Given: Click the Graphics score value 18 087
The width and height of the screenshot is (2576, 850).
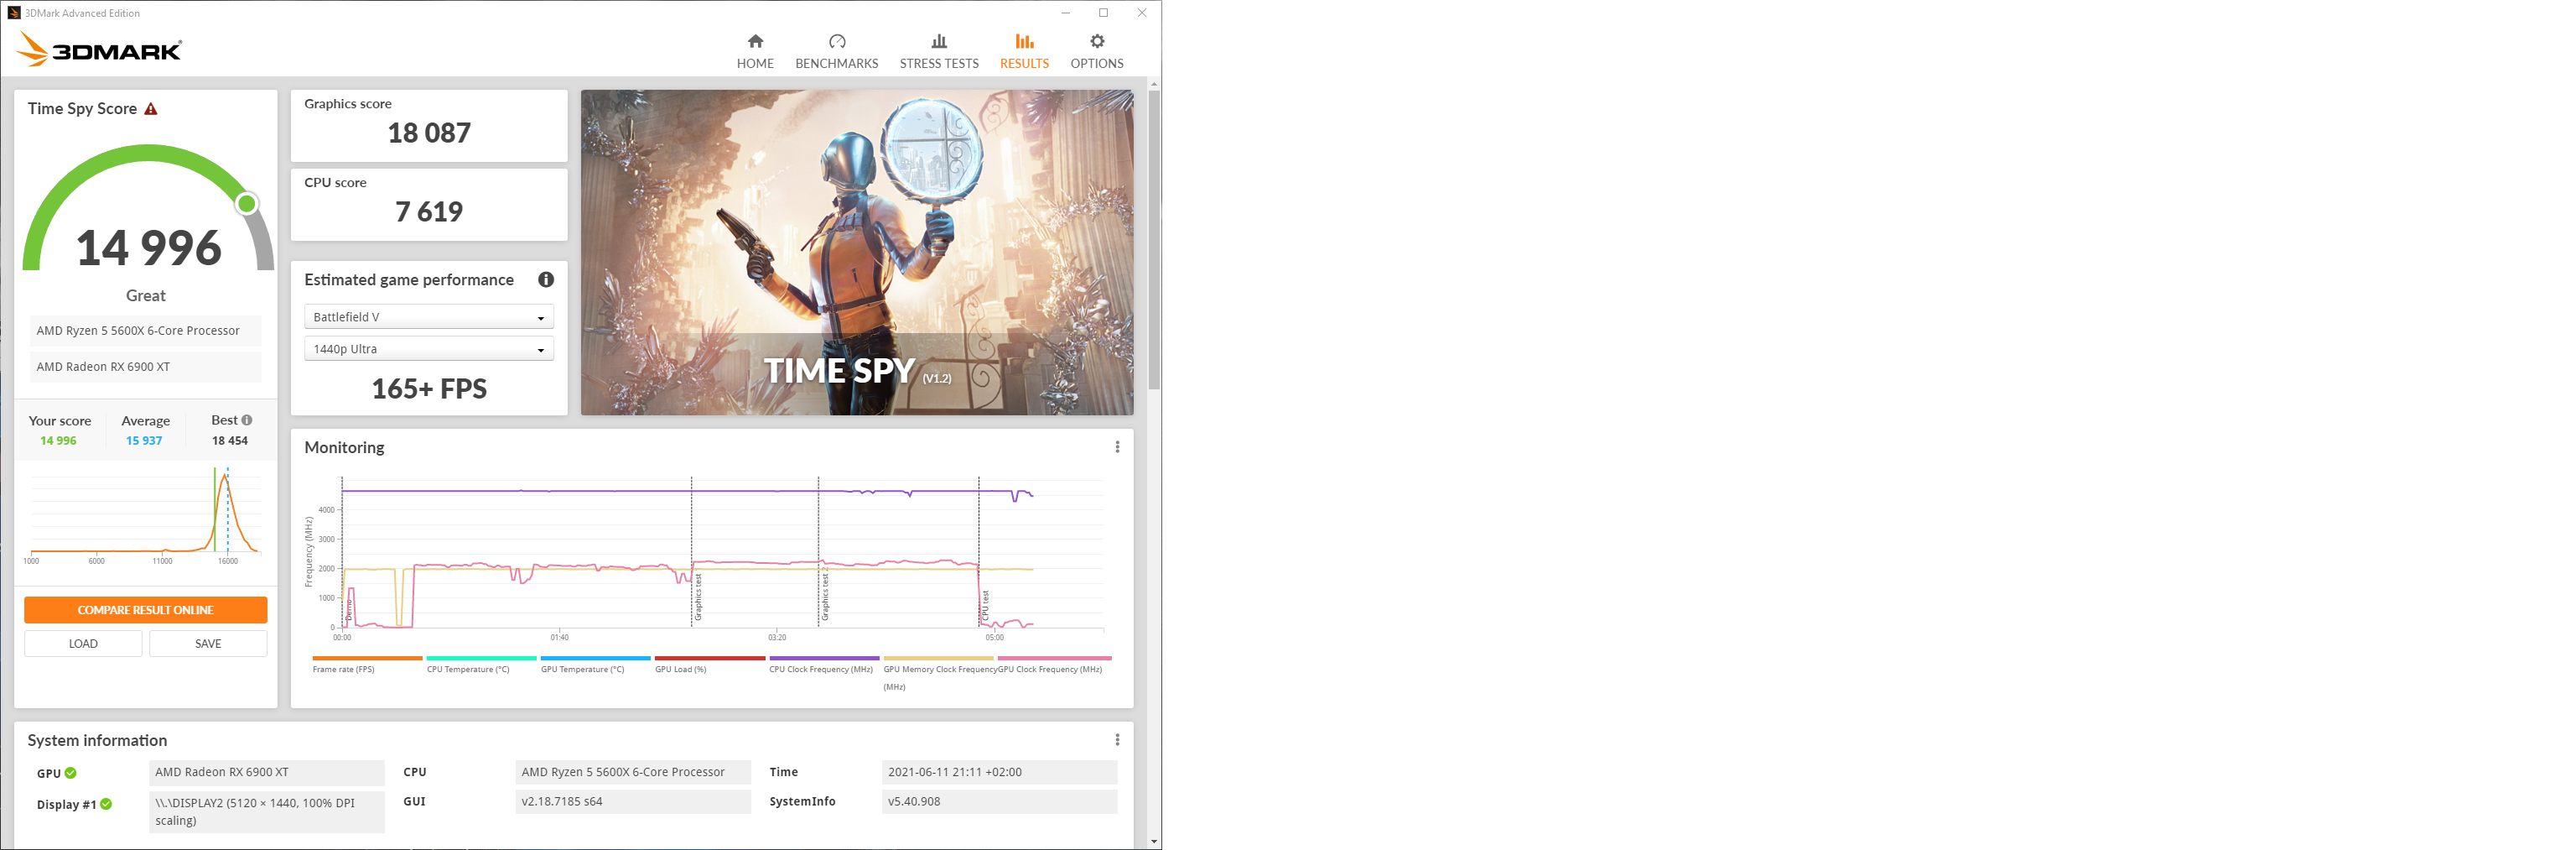Looking at the screenshot, I should (x=429, y=133).
